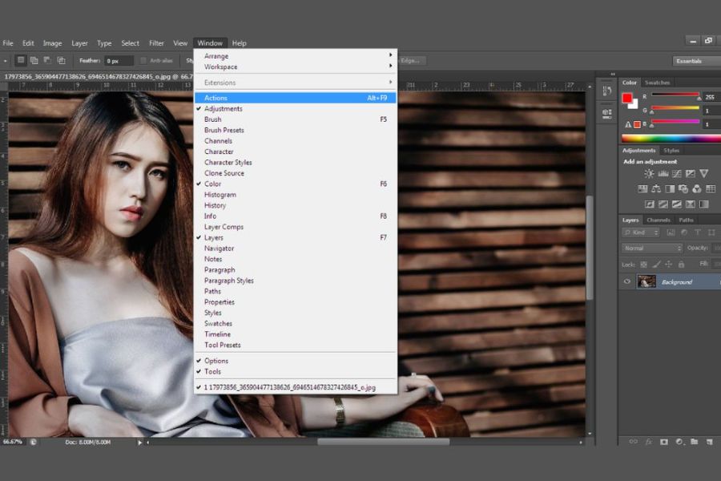
Task: Uncheck Layers in the Window menu
Action: click(x=214, y=237)
